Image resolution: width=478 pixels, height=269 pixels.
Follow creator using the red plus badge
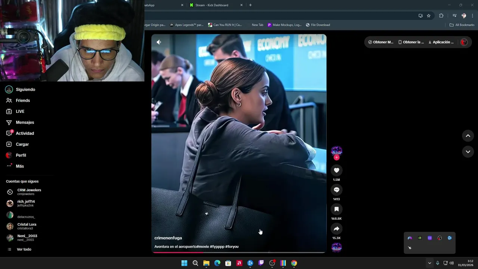point(336,158)
